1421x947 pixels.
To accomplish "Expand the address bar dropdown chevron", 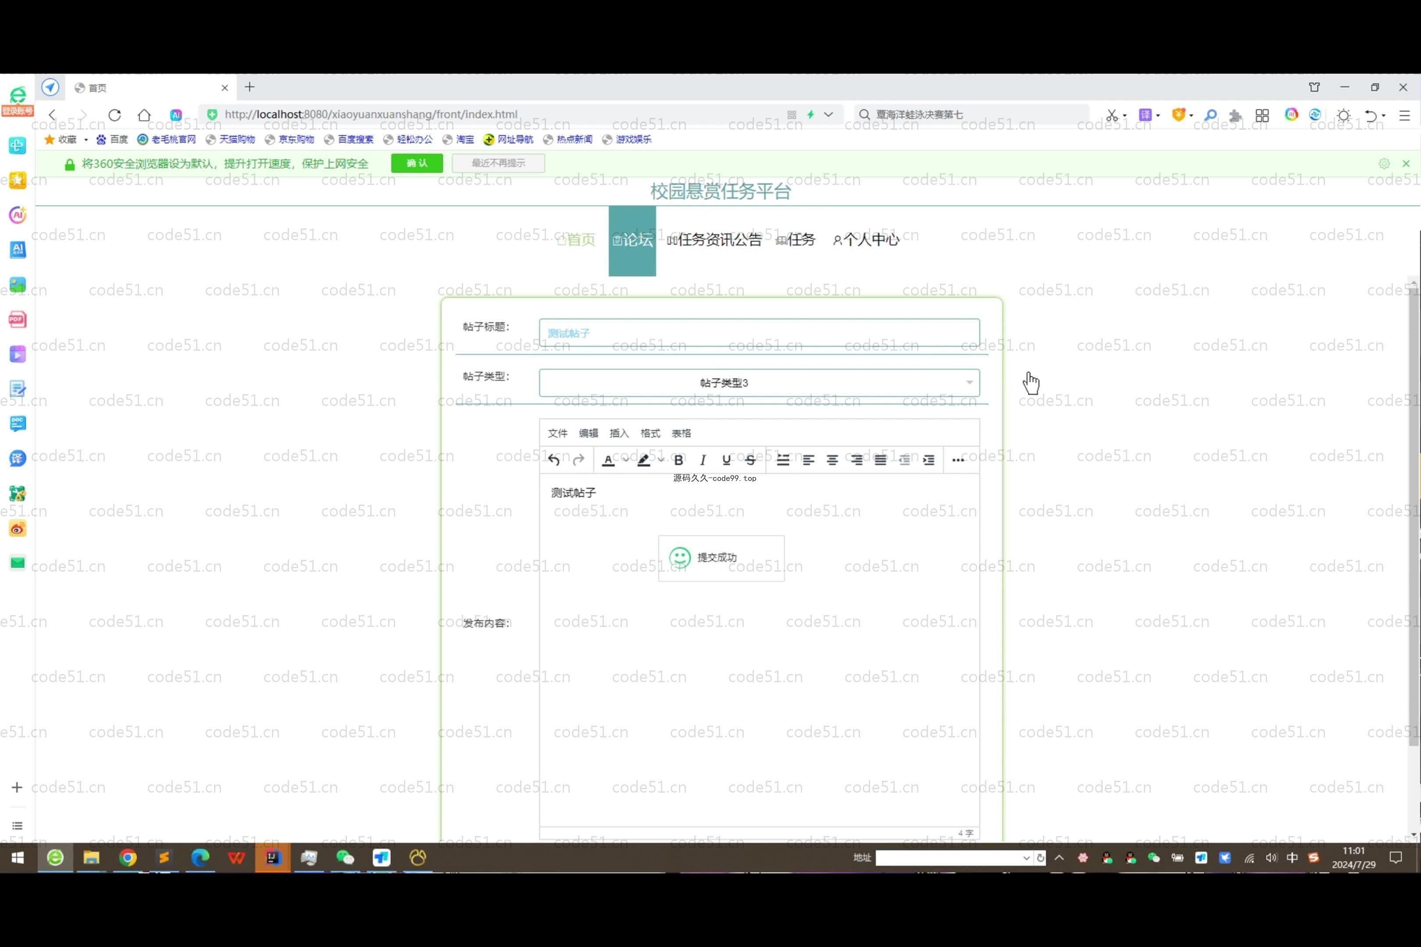I will pyautogui.click(x=828, y=114).
